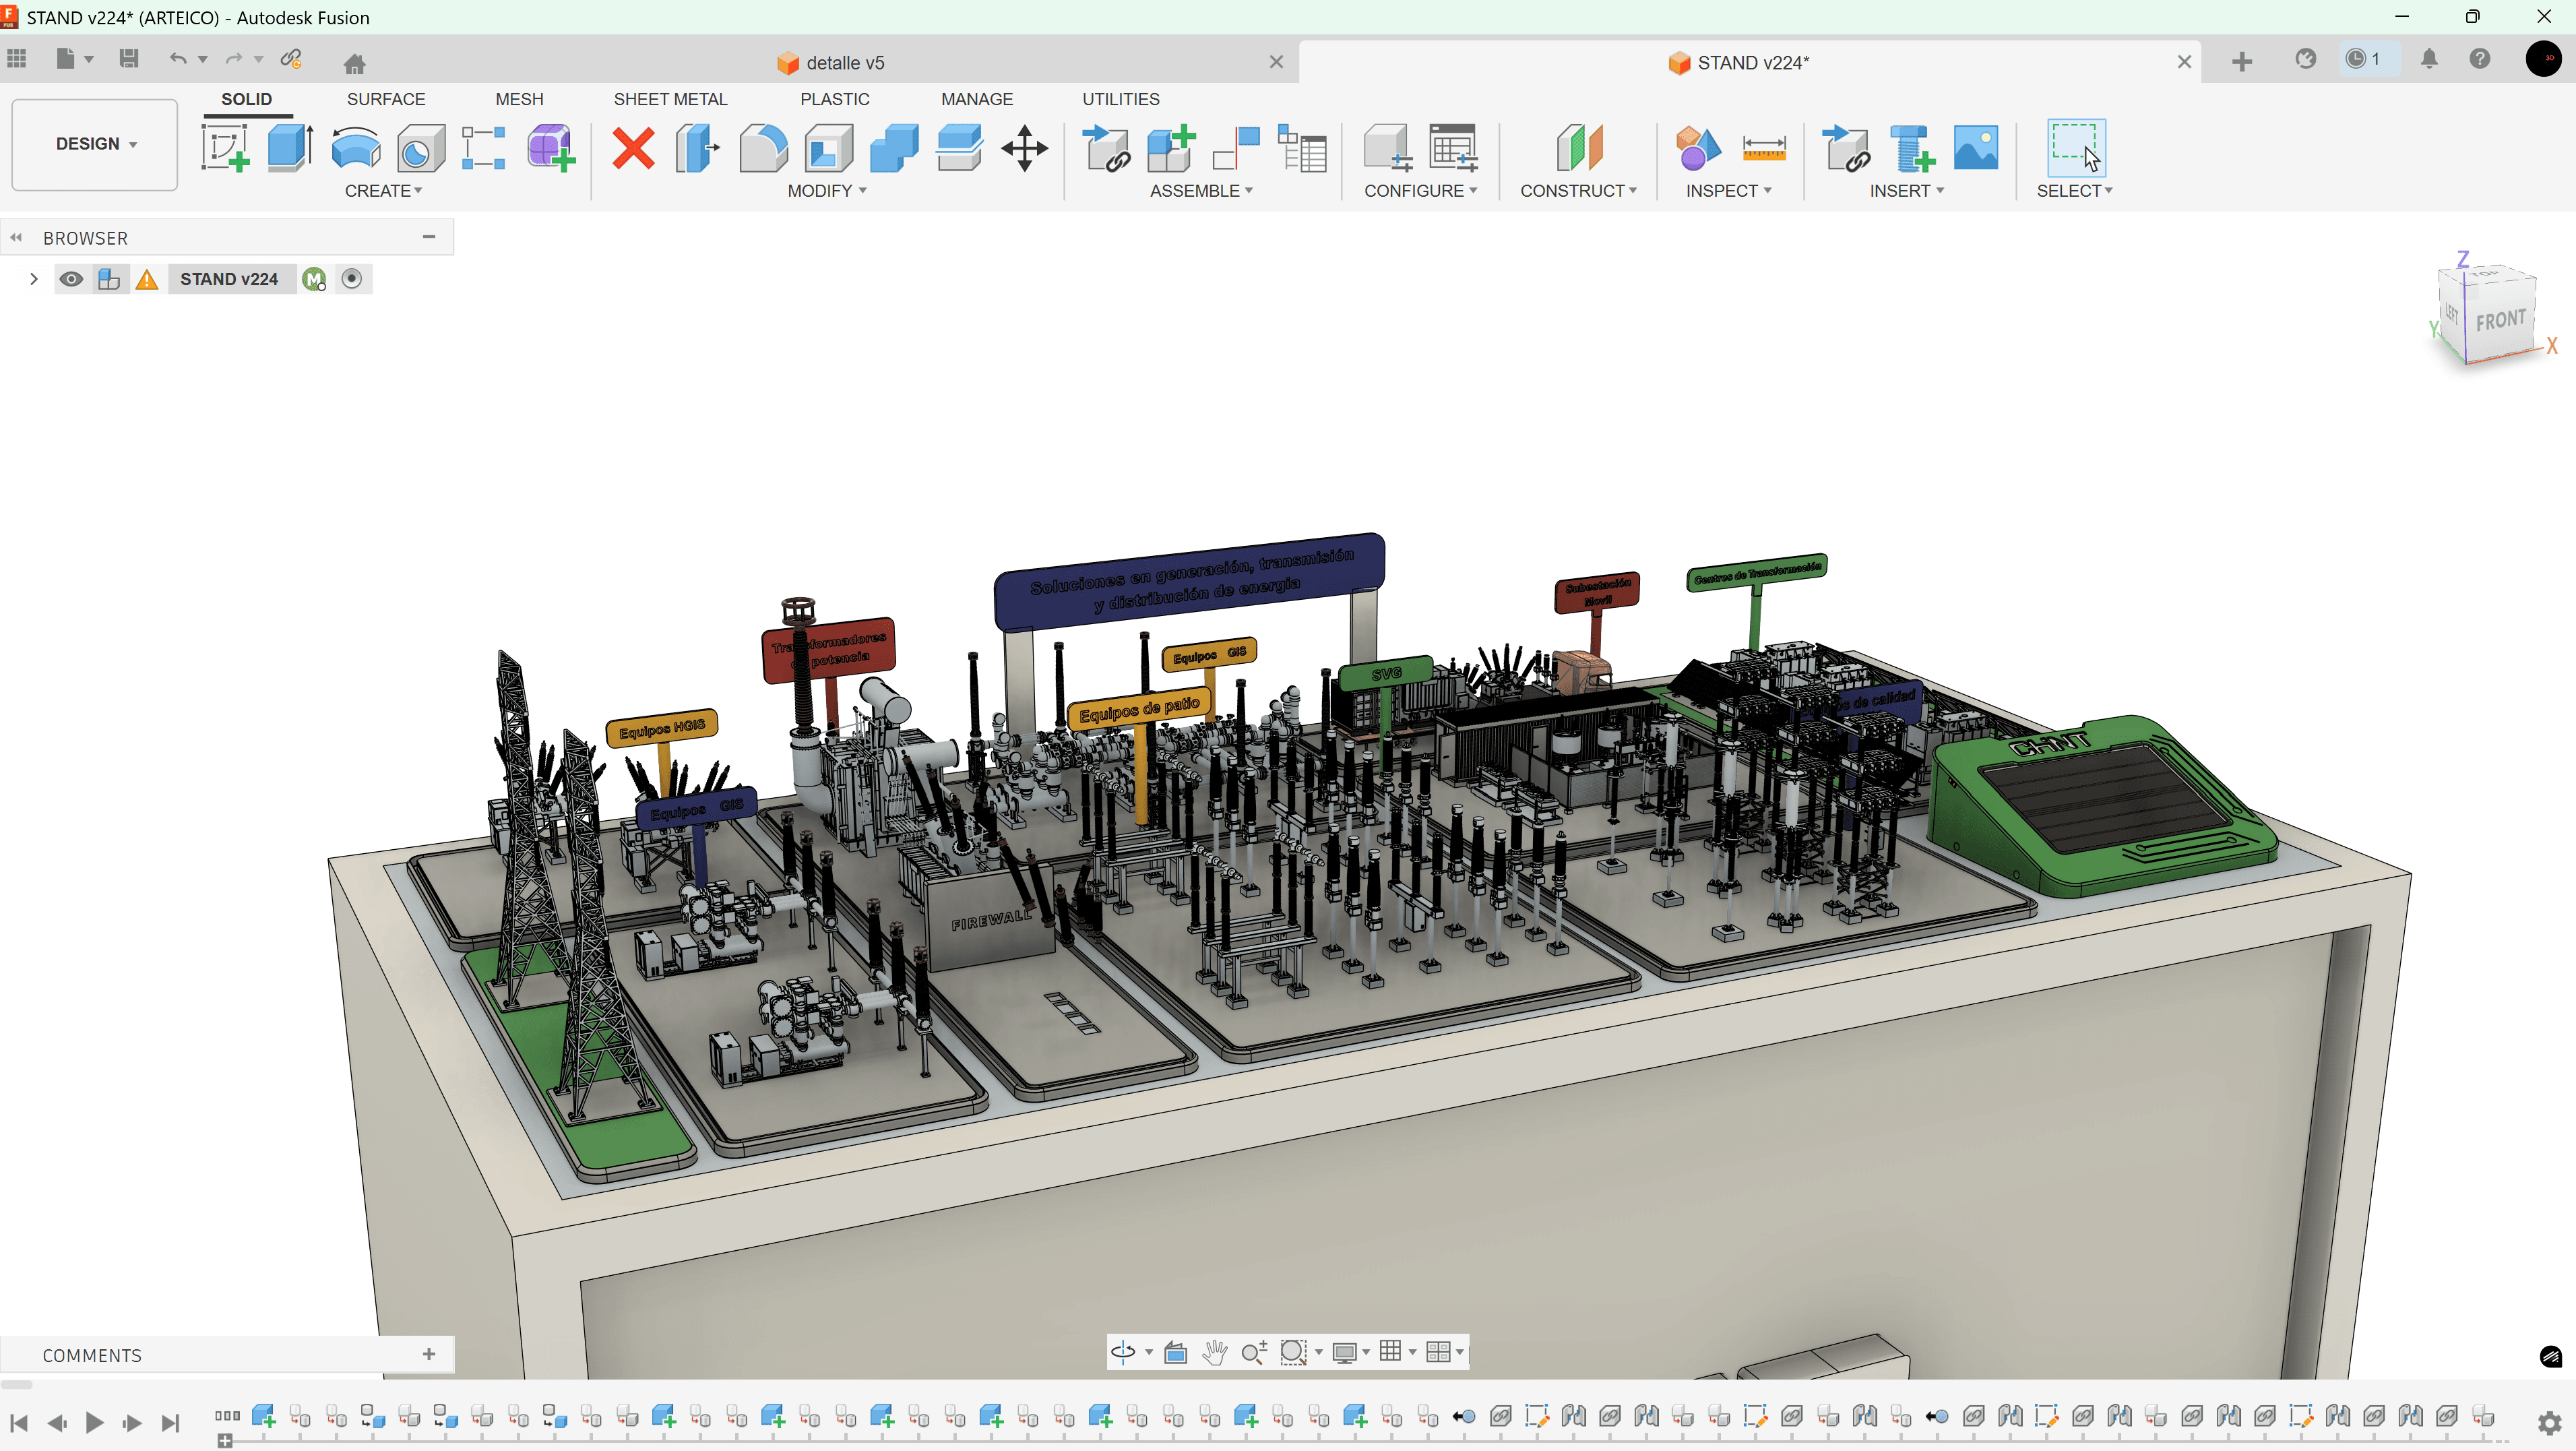This screenshot has height=1451, width=2576.
Task: Click the FRONT face of the ViewCube
Action: (2500, 320)
